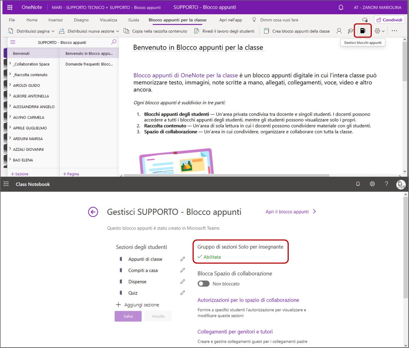This screenshot has height=348, width=409.
Task: Click MARI - SUPPORTO TECNICO breadcrumb
Action: click(78, 8)
